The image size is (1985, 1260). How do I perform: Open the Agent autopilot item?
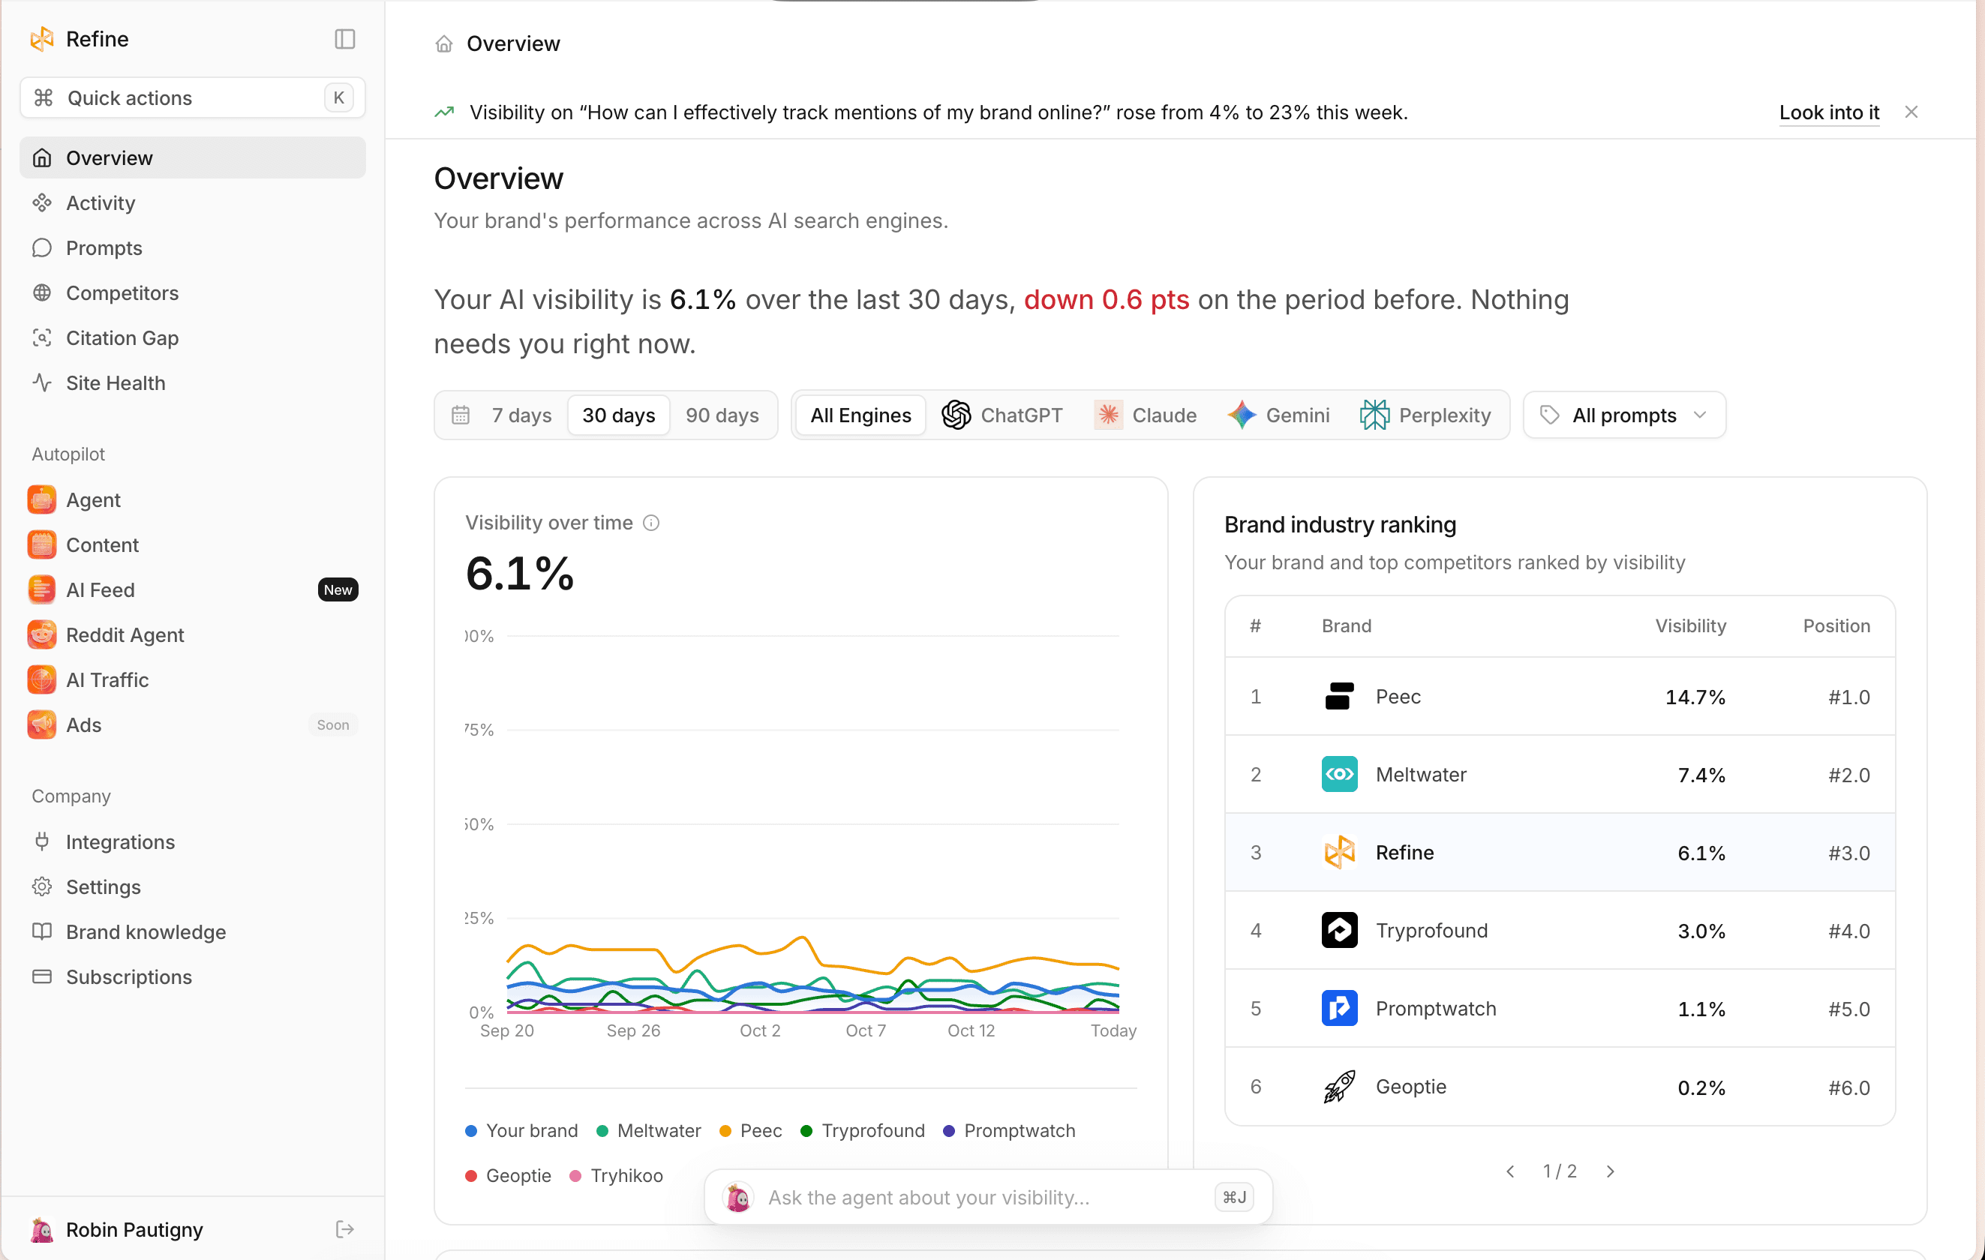pos(192,499)
